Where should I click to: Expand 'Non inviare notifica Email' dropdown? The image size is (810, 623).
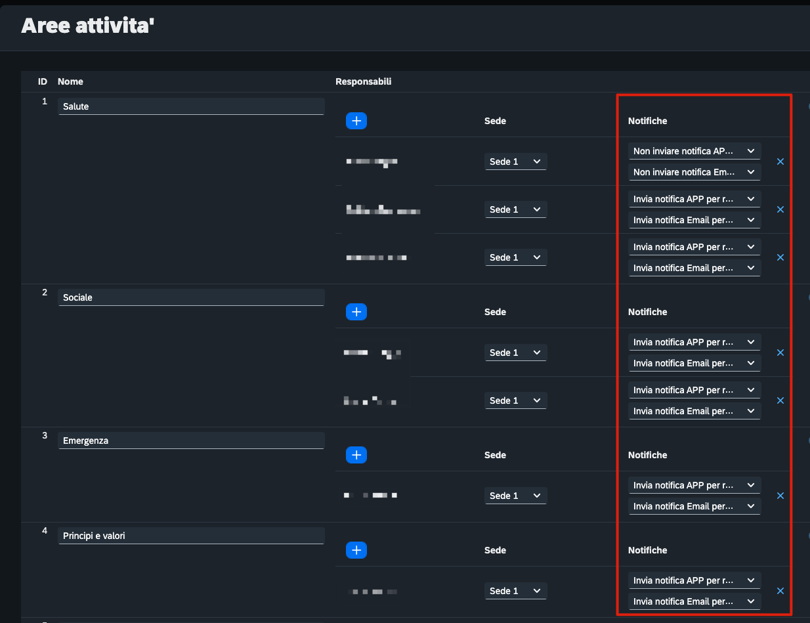point(694,172)
